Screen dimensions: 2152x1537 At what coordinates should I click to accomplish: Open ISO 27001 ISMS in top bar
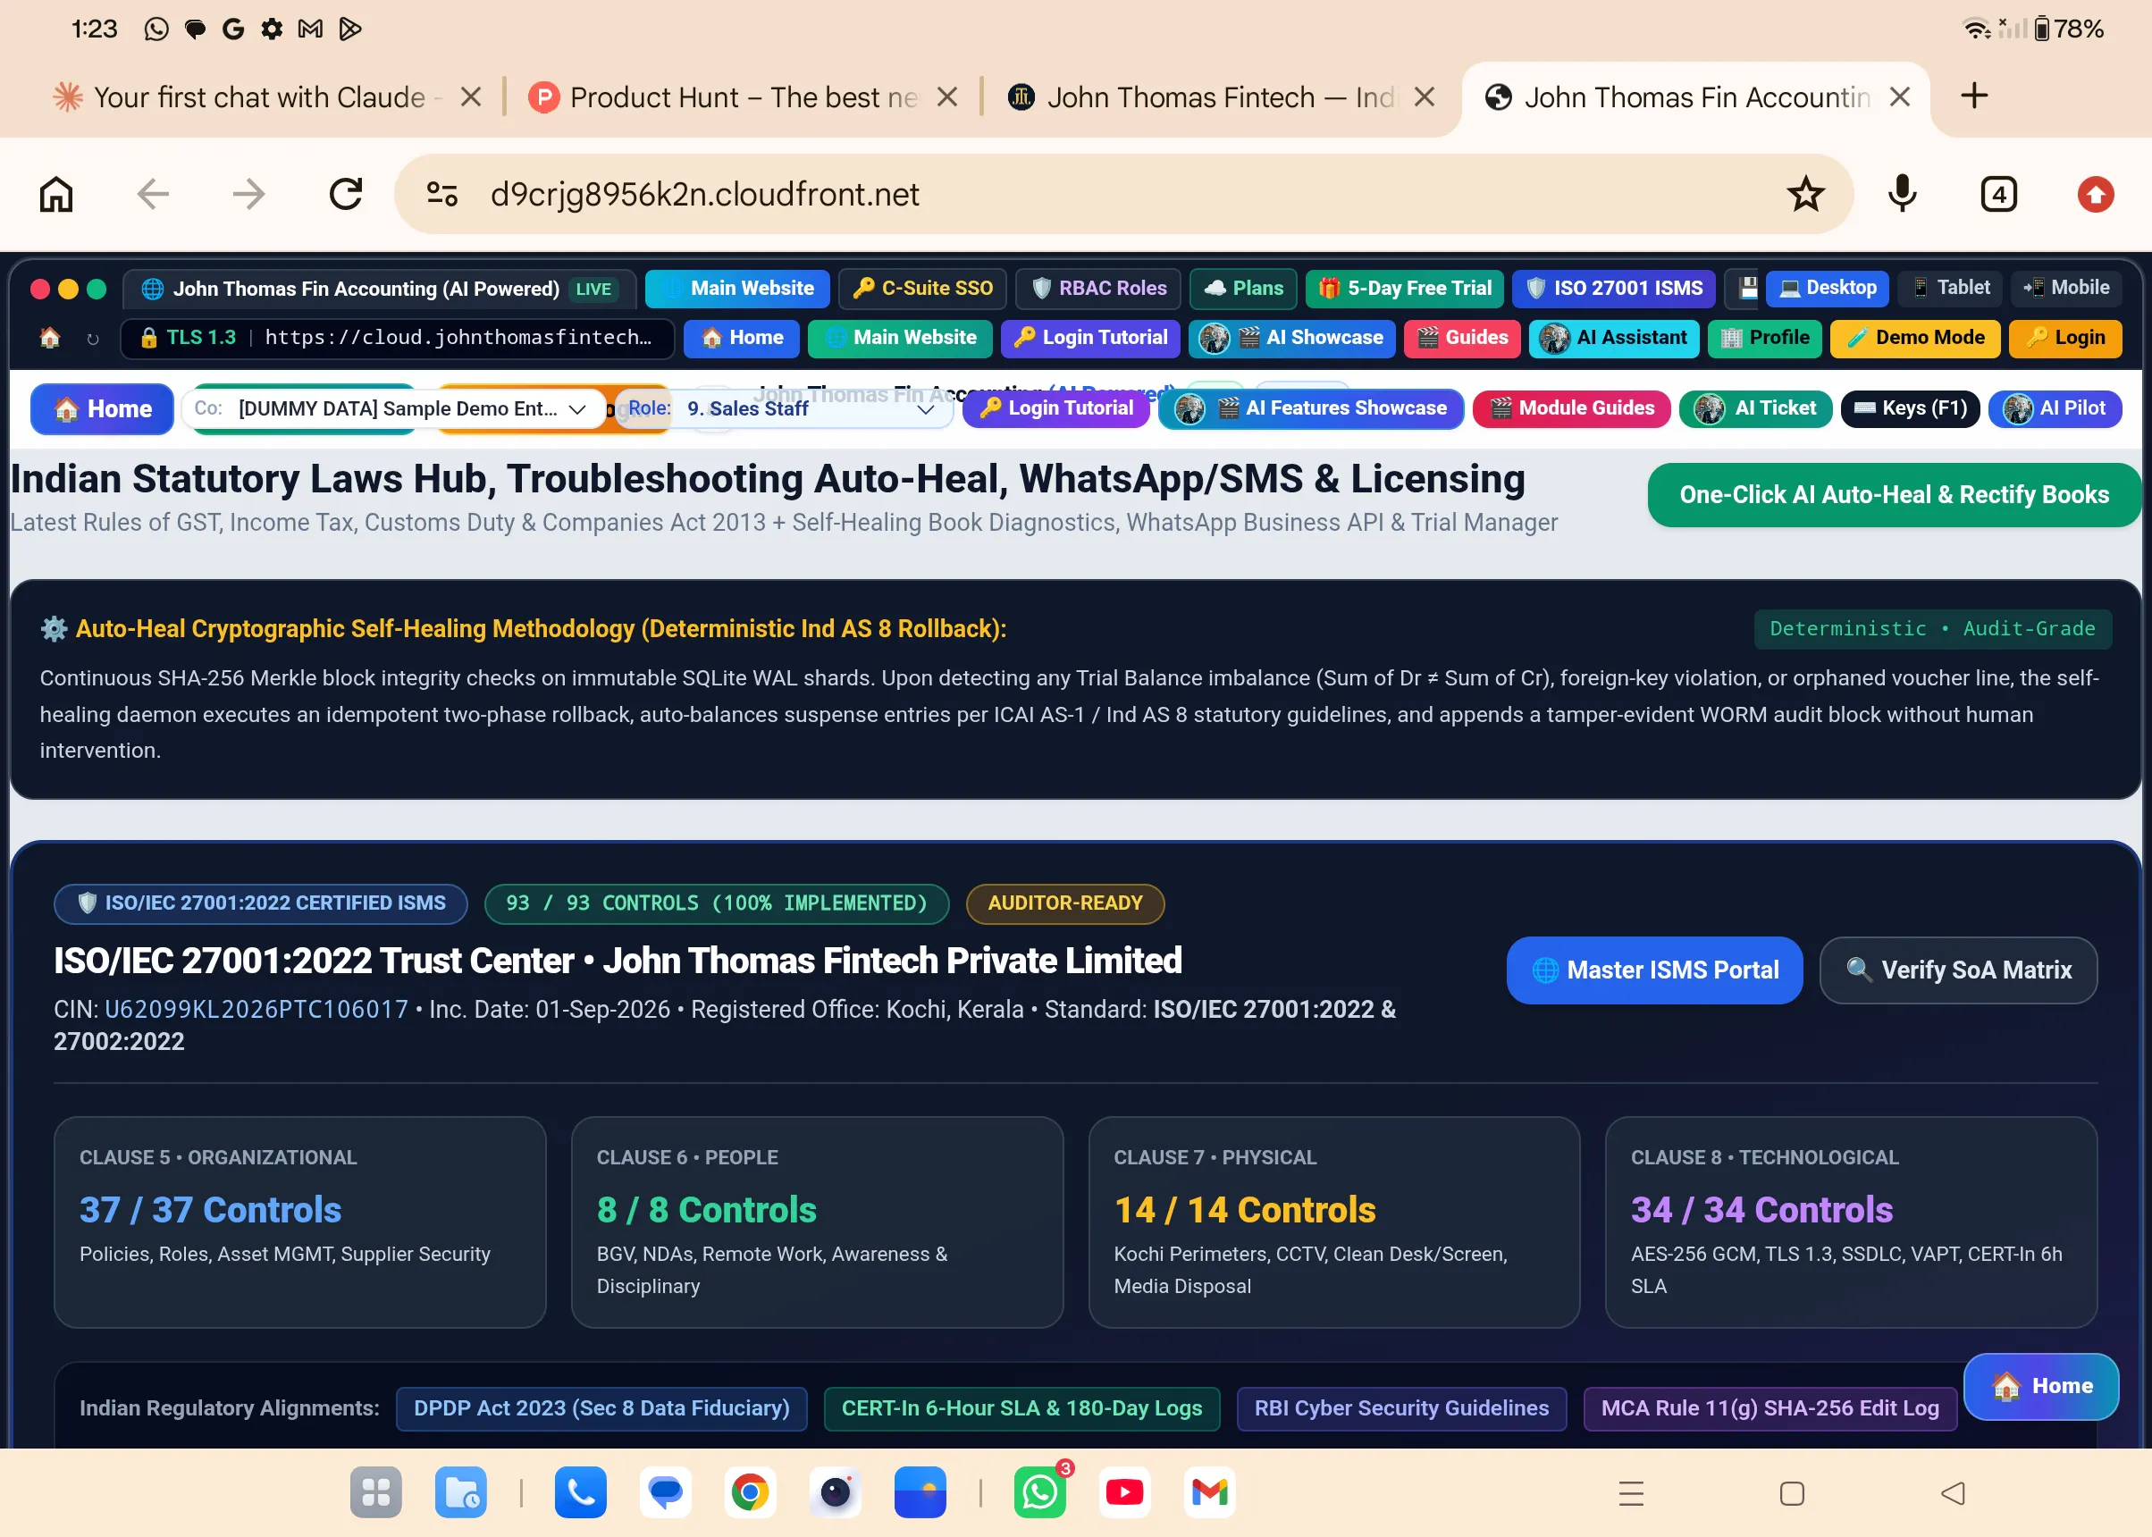(x=1613, y=289)
